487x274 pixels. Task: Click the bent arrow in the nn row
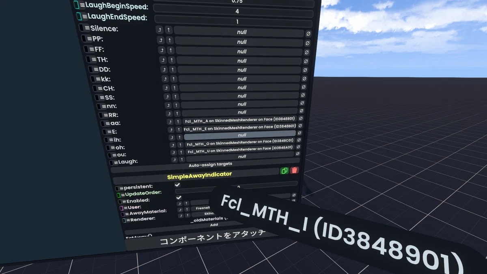[168, 106]
